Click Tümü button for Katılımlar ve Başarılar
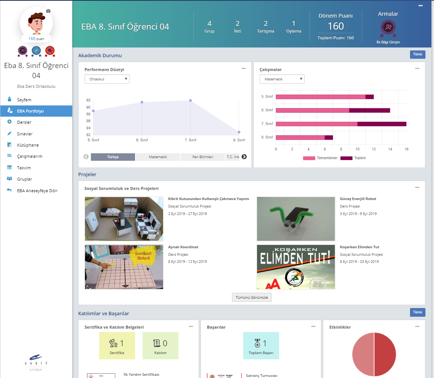 418,312
